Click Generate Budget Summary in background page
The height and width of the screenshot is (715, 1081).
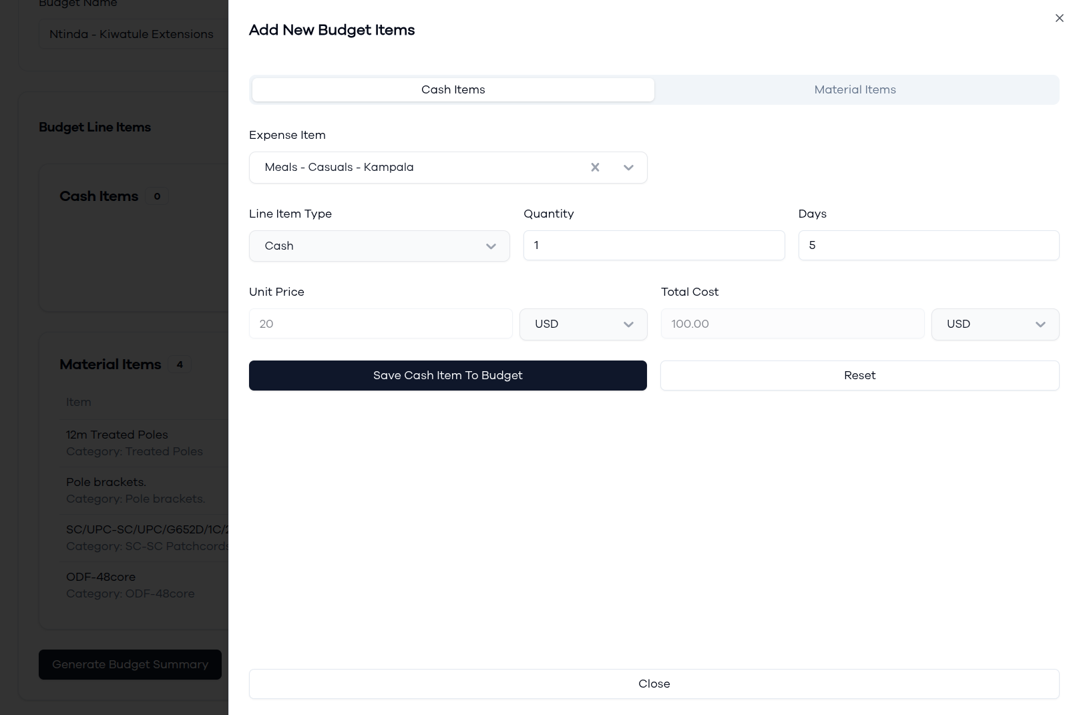(x=130, y=664)
